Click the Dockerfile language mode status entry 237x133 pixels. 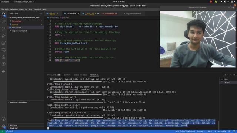(221, 132)
